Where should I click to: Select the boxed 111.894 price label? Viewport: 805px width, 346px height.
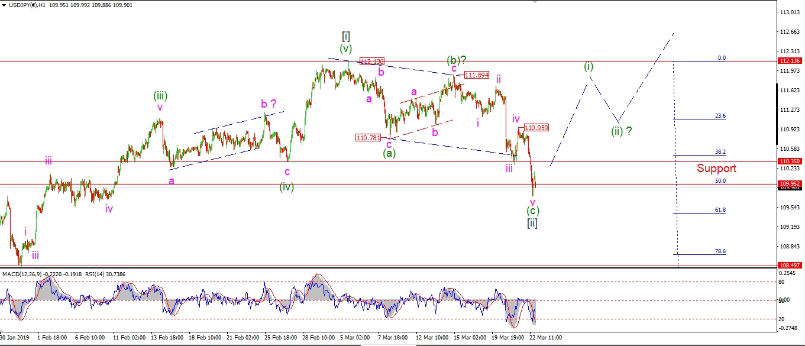[476, 75]
